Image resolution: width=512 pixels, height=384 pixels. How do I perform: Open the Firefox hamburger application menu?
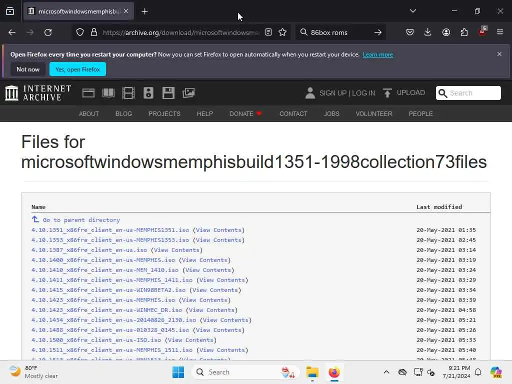[x=500, y=32]
